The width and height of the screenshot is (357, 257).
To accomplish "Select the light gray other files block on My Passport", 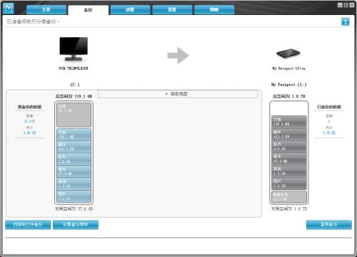I will coord(289,196).
